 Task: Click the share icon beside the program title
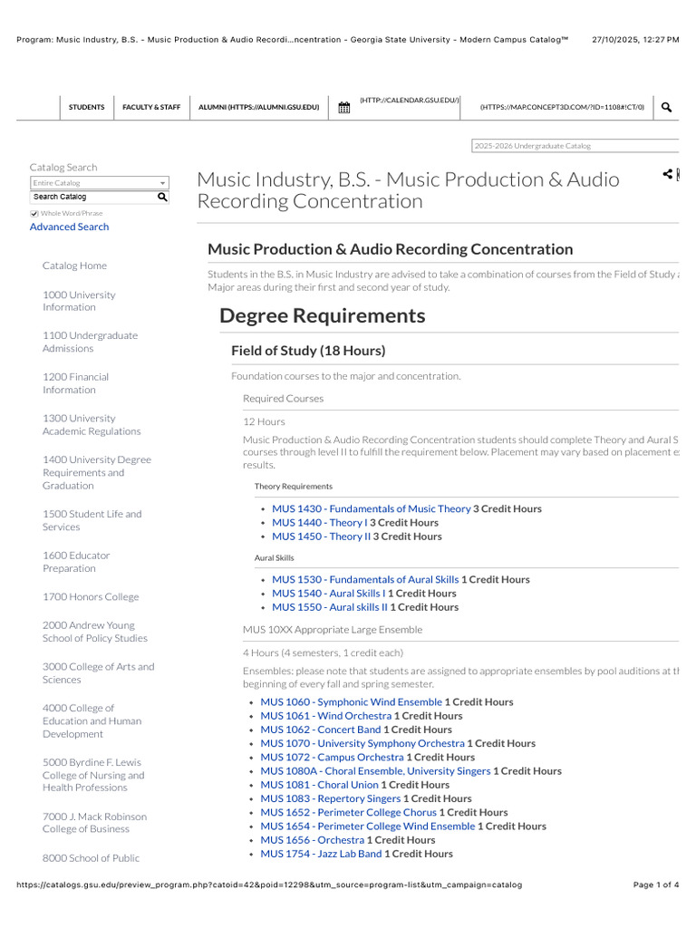point(668,174)
